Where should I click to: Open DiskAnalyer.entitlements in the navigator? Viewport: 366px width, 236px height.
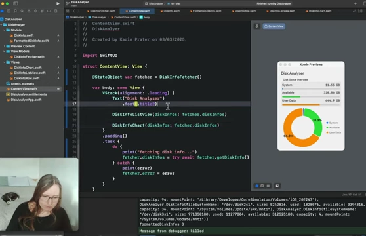26,94
